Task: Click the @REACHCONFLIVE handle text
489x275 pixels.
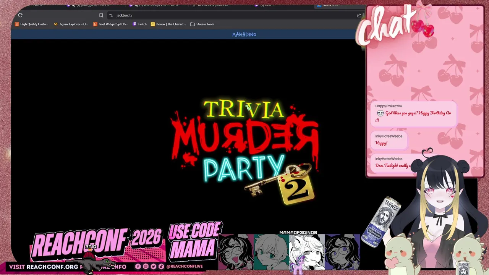Action: 185,266
